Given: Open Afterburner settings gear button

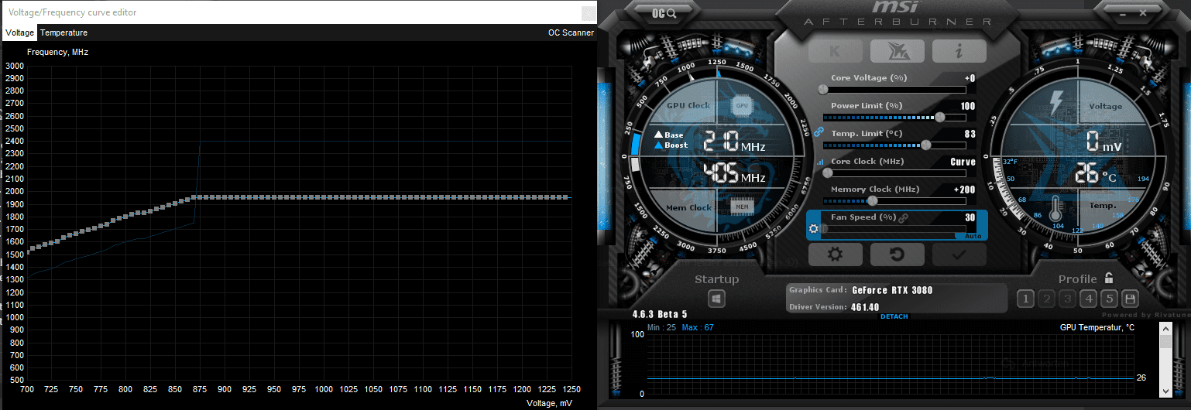Looking at the screenshot, I should click(x=835, y=254).
